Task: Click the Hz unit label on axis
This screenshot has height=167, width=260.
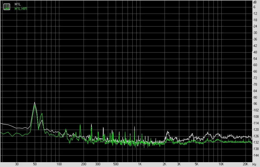Action: pos(255,164)
